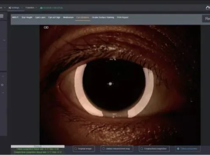
Task: Expand the chevron in the left sidebar
Action: (4, 40)
